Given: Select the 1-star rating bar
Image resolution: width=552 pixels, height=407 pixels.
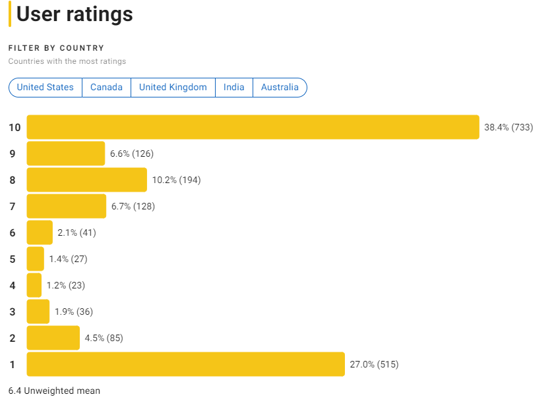Looking at the screenshot, I should (x=185, y=364).
